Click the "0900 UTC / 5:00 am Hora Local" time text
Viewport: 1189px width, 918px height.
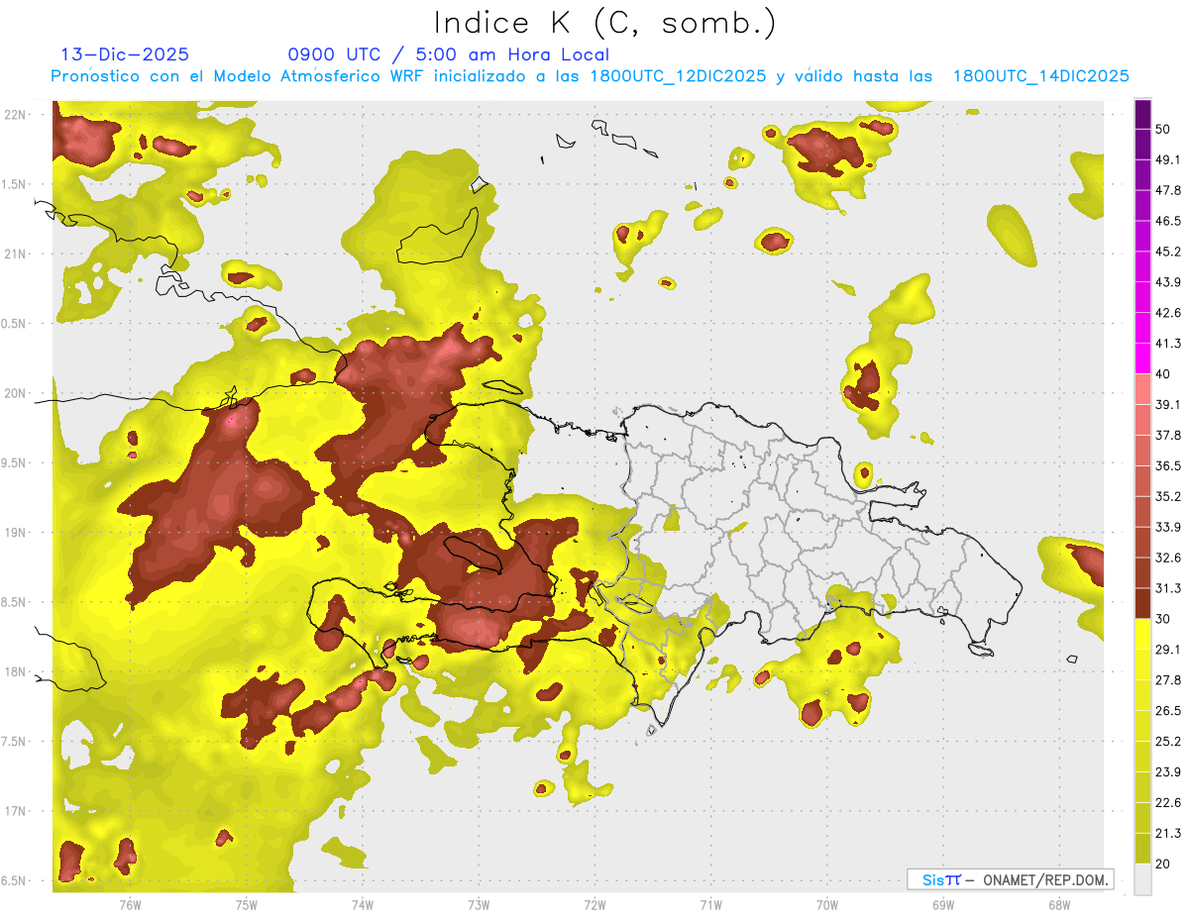tap(448, 54)
